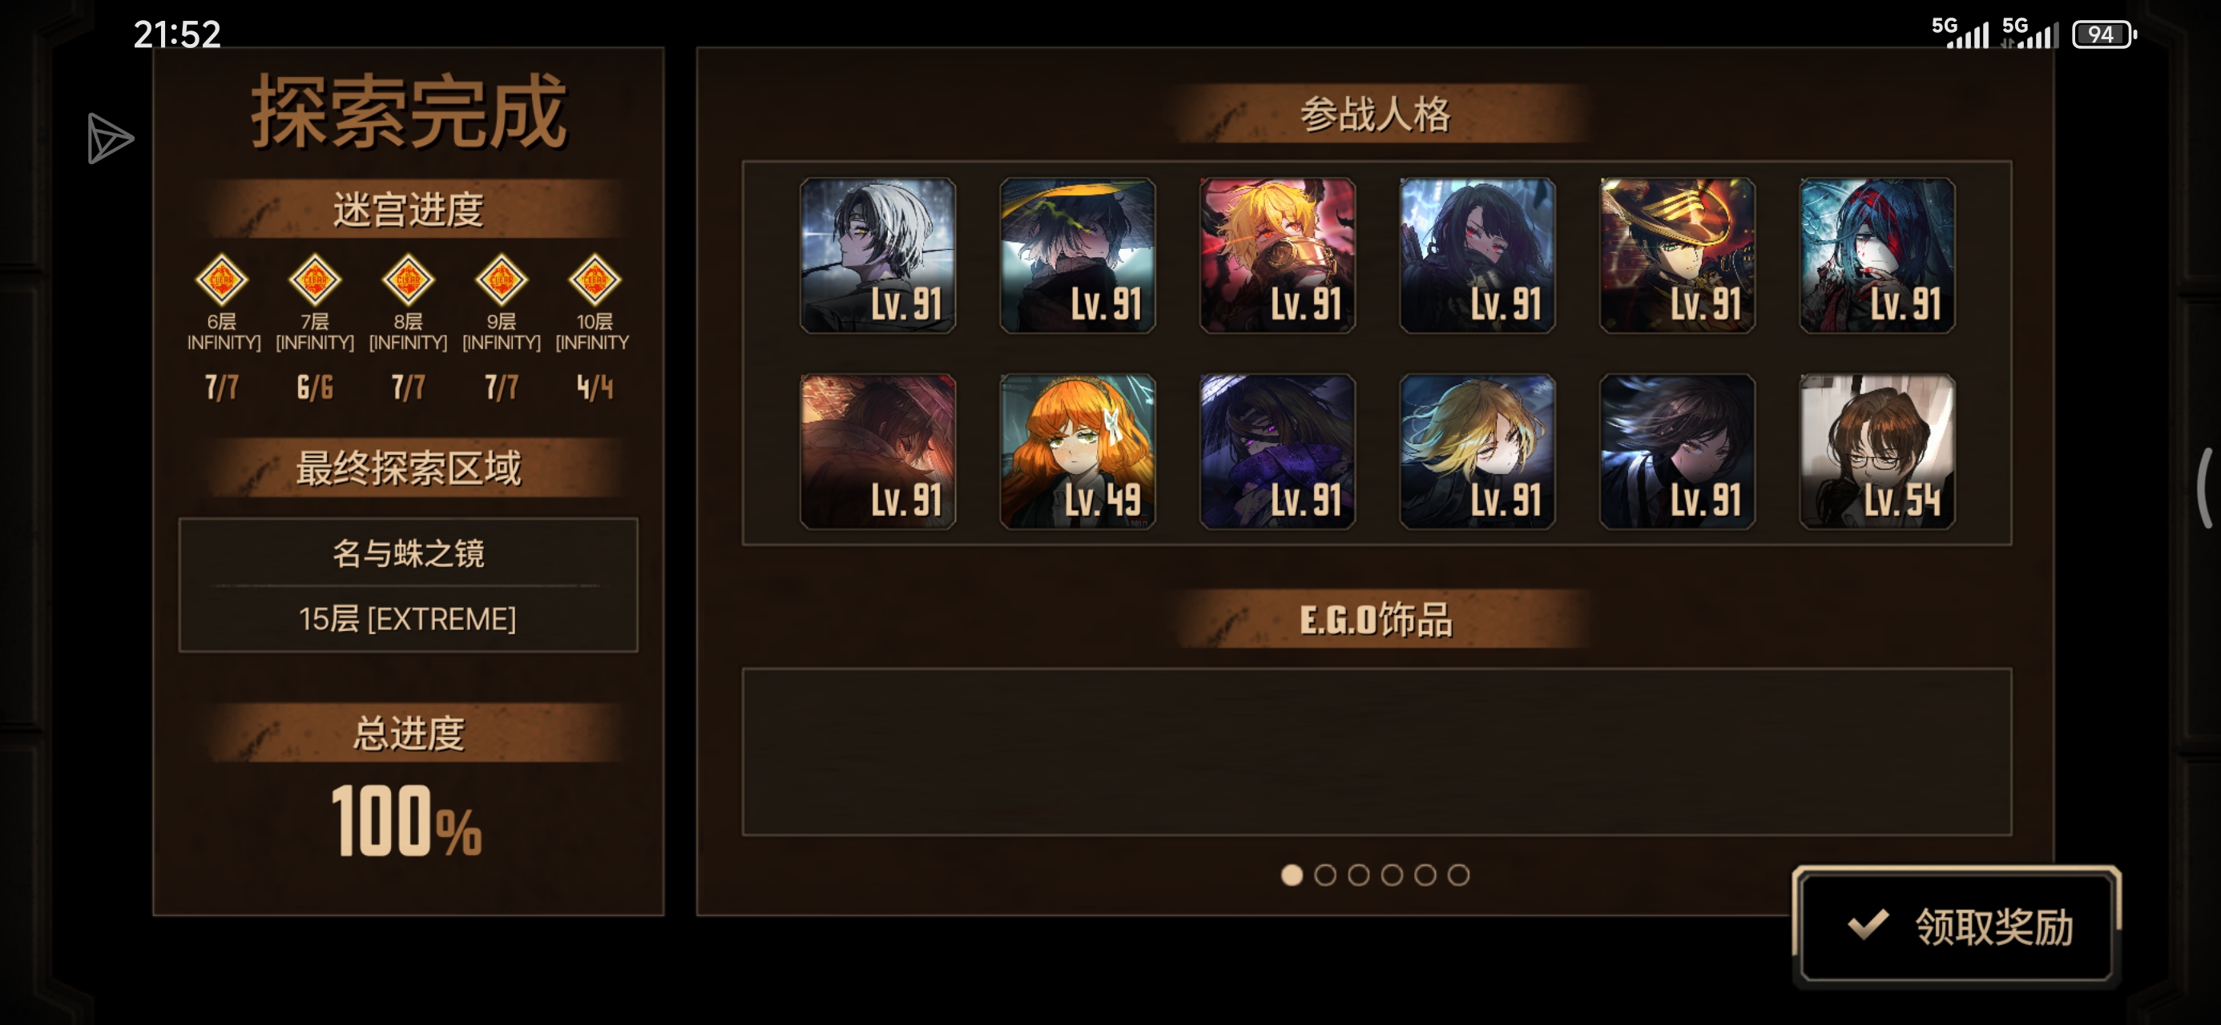
Task: Click the empty E.G.O饰品 gift panel
Action: (1377, 752)
